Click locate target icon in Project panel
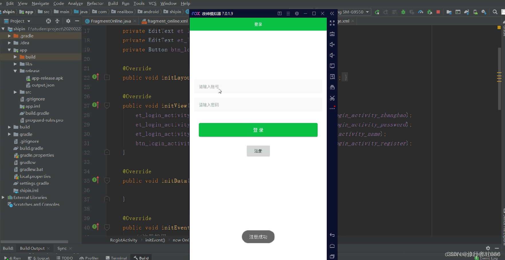 pos(49,21)
